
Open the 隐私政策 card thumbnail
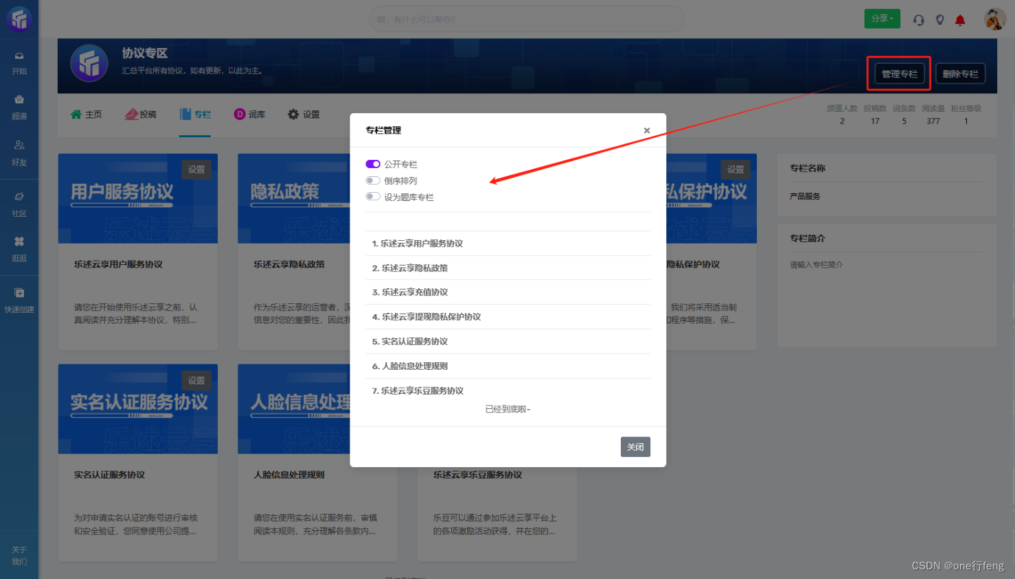click(294, 198)
